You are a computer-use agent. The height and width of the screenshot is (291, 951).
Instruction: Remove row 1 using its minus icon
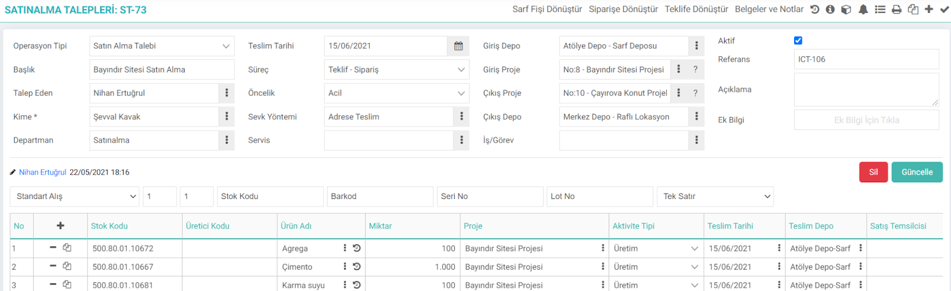[53, 248]
